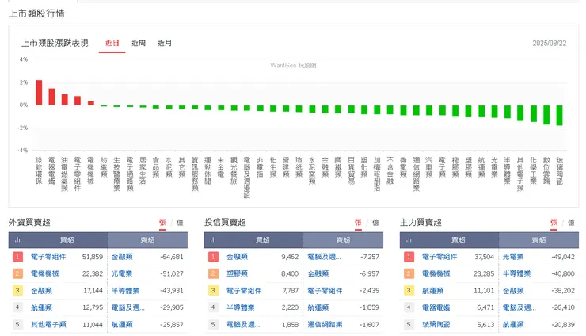Click the 9,462 value in 投信 table
The width and height of the screenshot is (586, 336).
(x=290, y=257)
